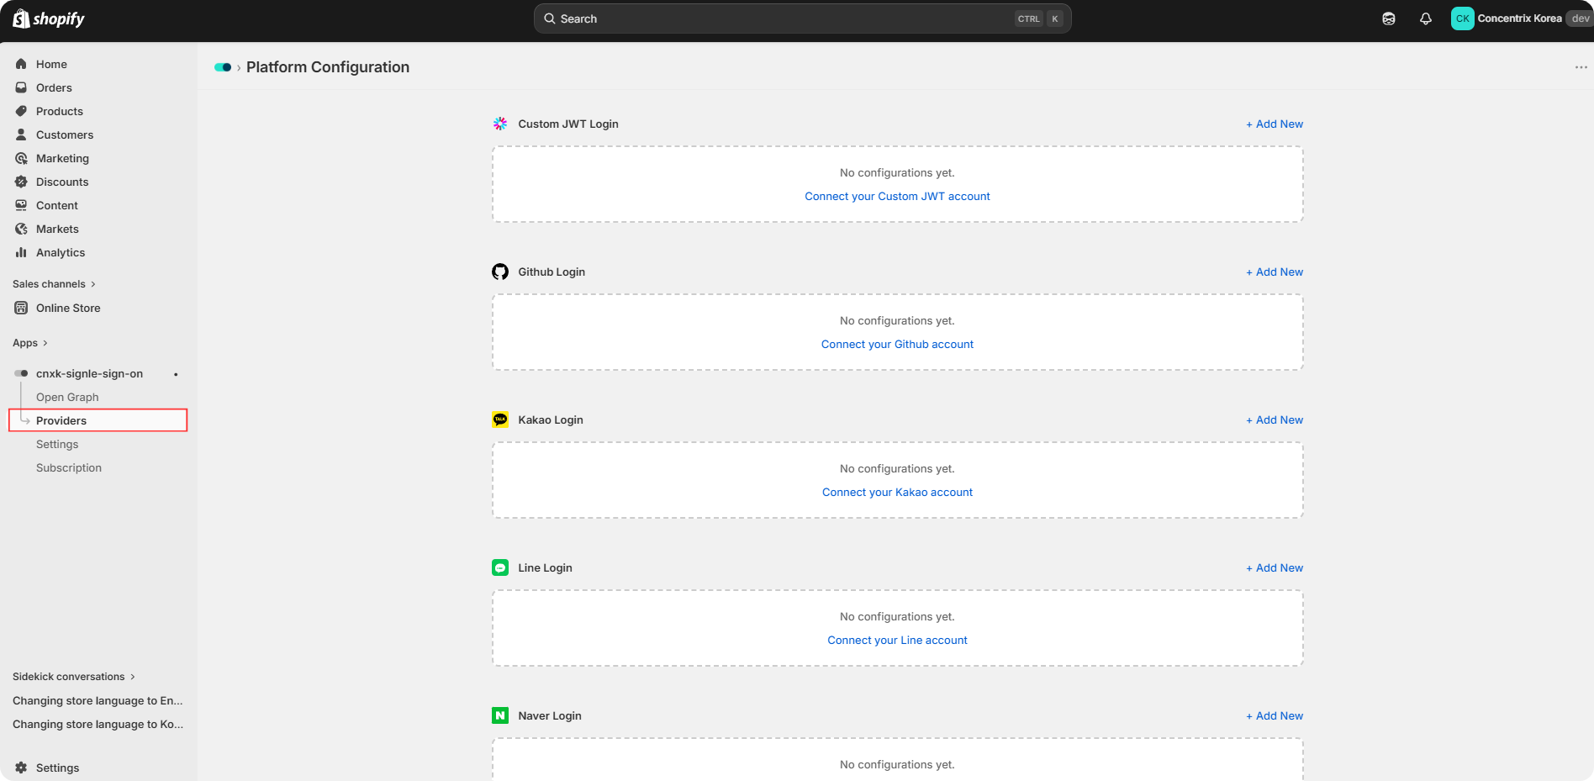Click the Line Login logo
Image resolution: width=1594 pixels, height=781 pixels.
(500, 567)
